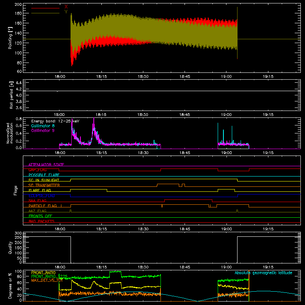
Task: Click the "200" tick on the Pointing axis
Action: [18, 4]
